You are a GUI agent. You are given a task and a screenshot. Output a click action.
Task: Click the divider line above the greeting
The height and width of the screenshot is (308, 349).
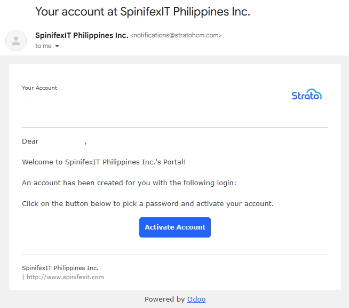click(x=175, y=127)
